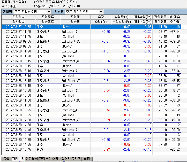Click profit value 0.39 cell
This screenshot has width=187, height=162.
(x=101, y=120)
